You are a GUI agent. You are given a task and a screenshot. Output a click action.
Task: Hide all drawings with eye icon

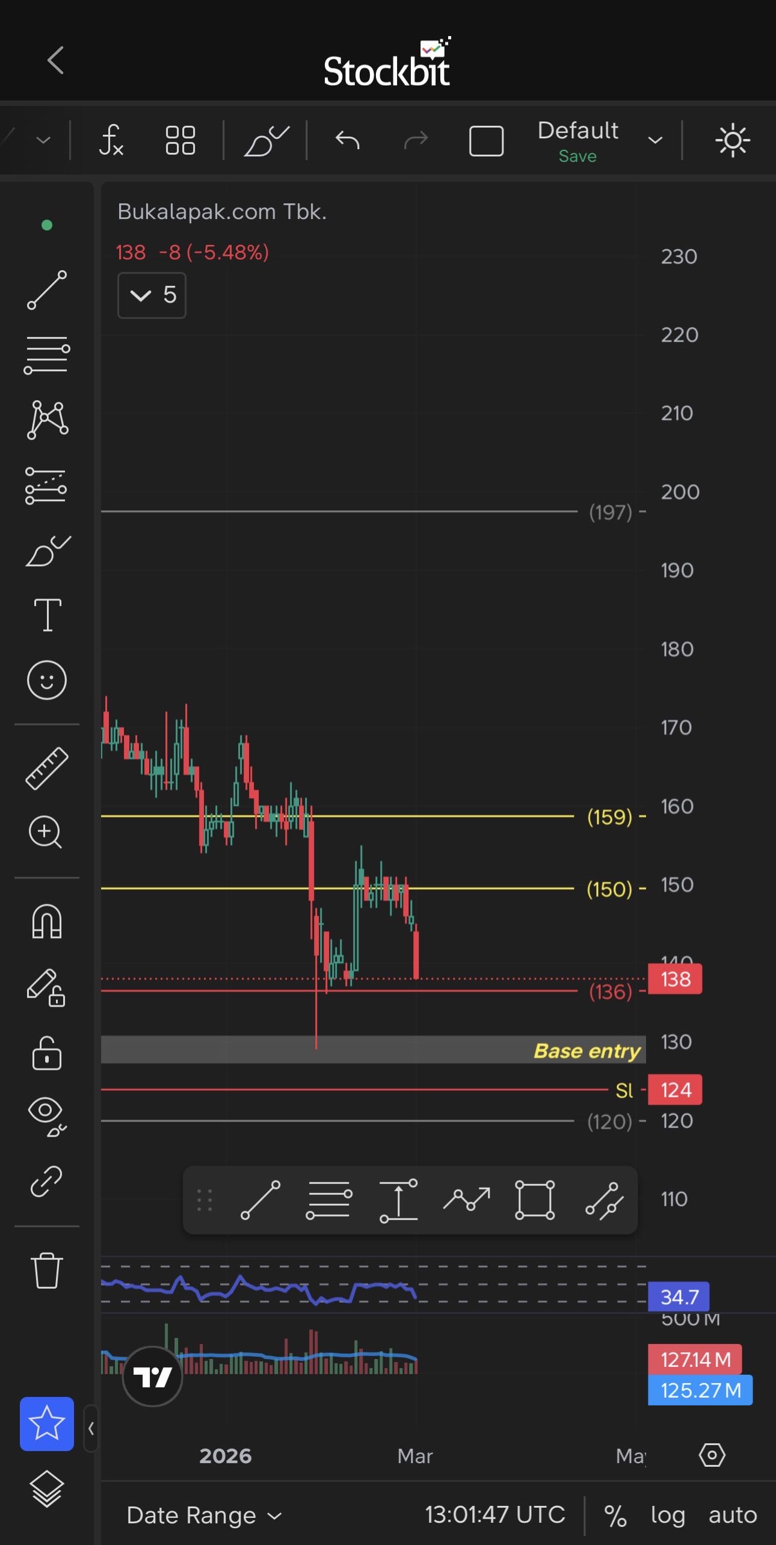(47, 1115)
